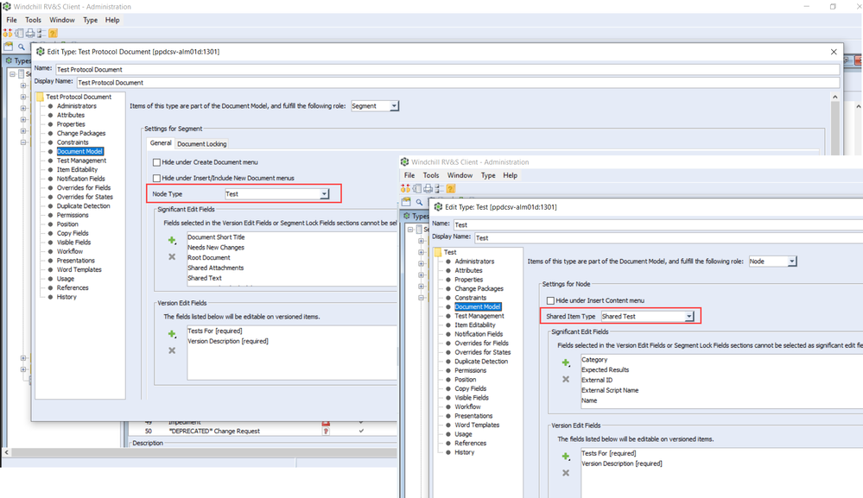The image size is (863, 498).
Task: Open the Type menu in the upper-left window
Action: coord(90,20)
